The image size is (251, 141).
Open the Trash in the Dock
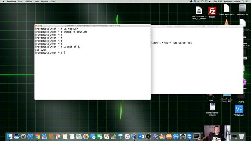pyautogui.click(x=242, y=137)
